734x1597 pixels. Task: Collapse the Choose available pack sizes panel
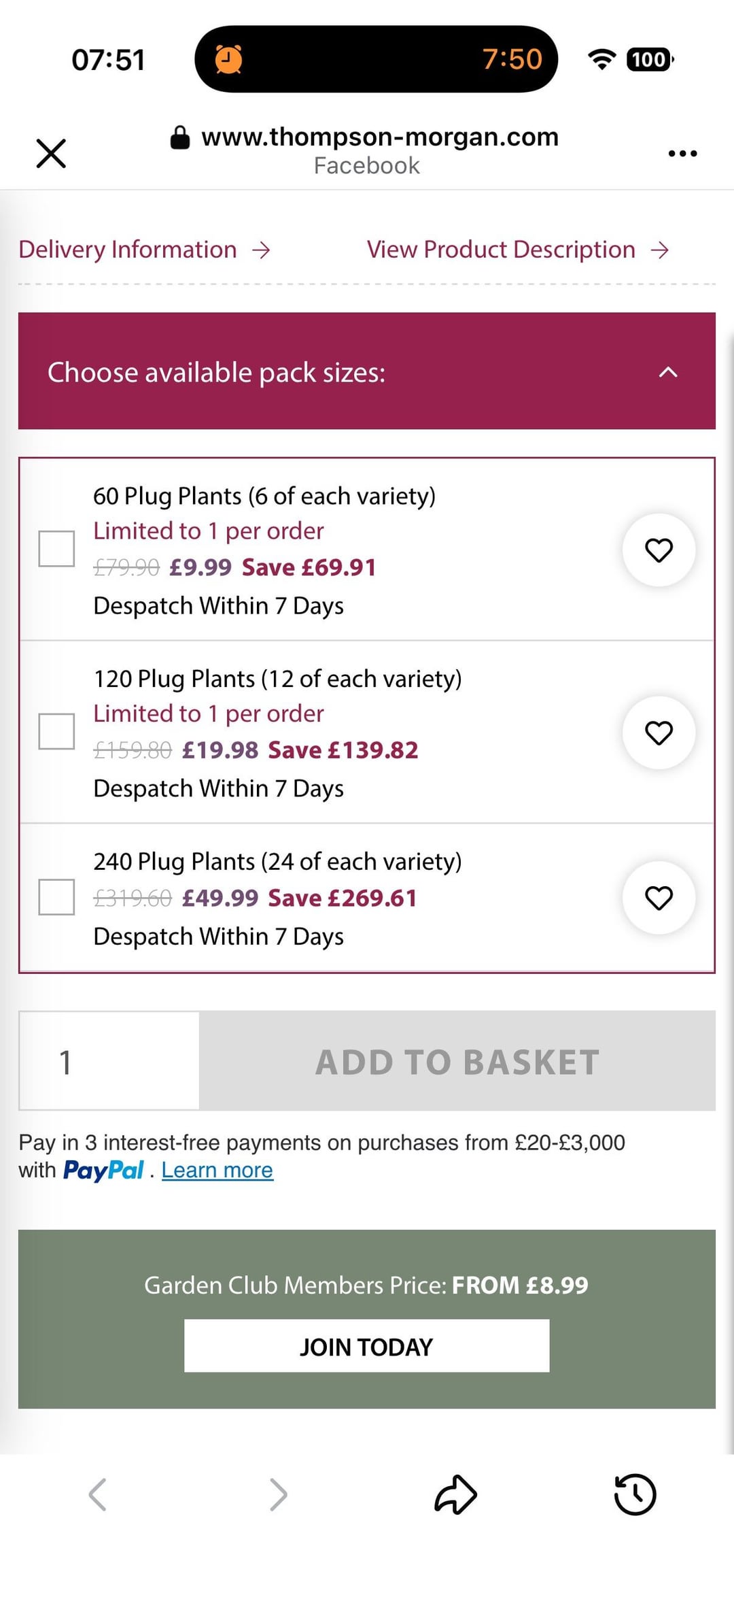click(668, 371)
